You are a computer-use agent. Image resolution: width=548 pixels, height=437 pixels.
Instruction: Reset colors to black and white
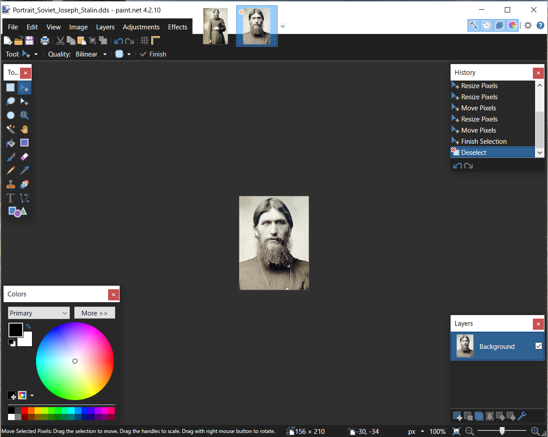[12, 343]
